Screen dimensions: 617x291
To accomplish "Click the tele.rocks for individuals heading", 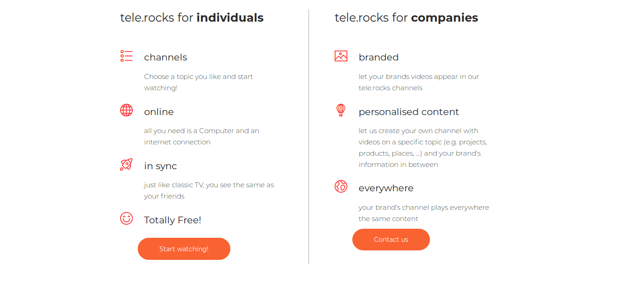I will click(x=192, y=17).
